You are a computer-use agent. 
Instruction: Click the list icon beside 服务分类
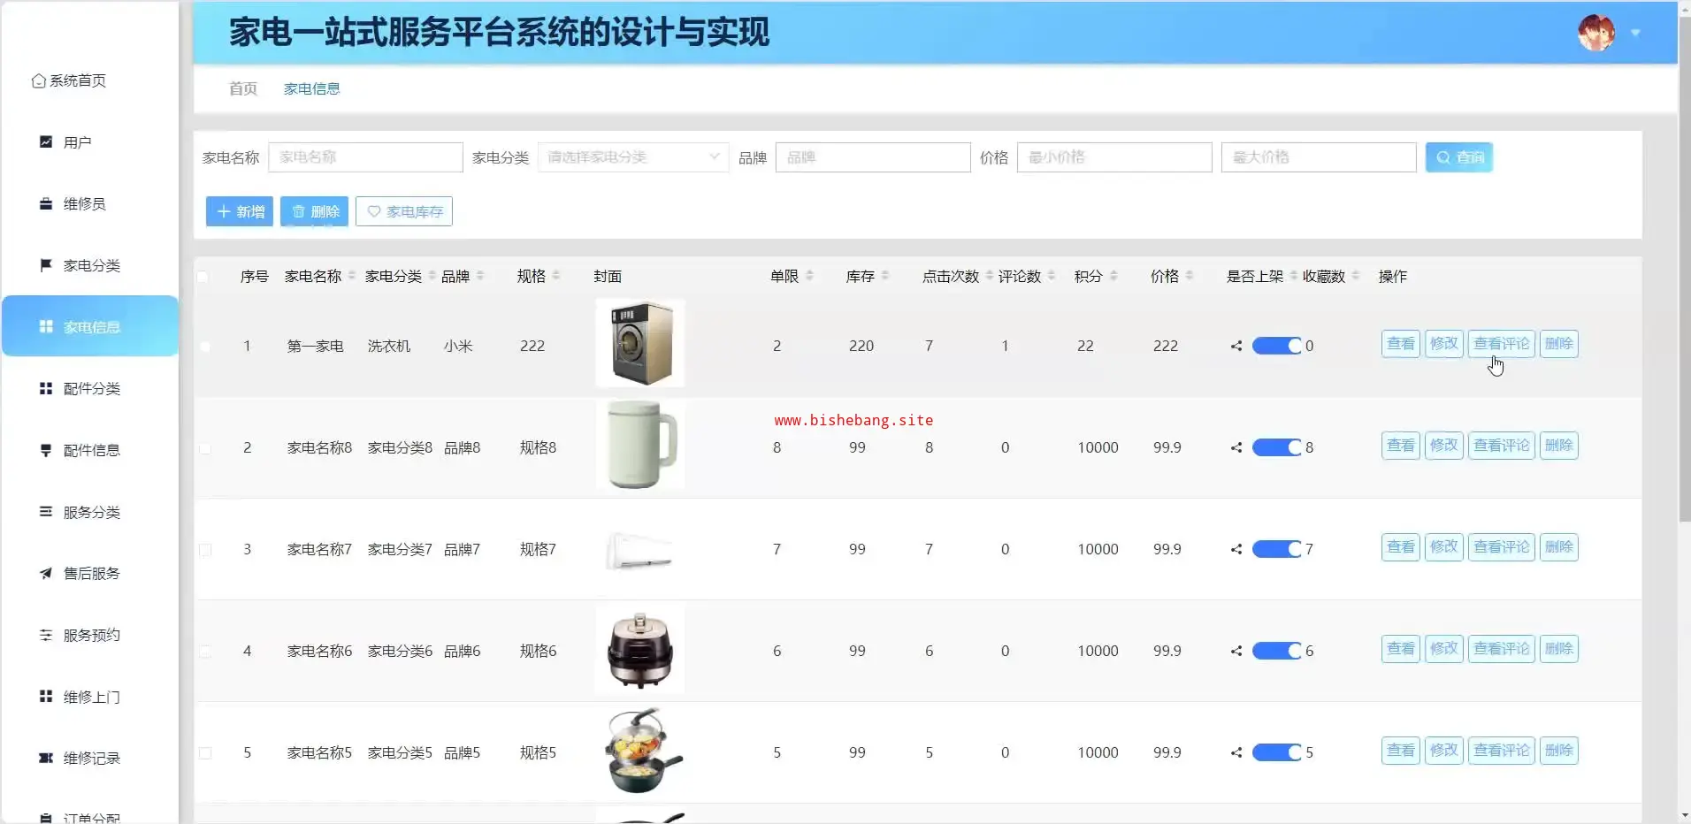click(46, 511)
